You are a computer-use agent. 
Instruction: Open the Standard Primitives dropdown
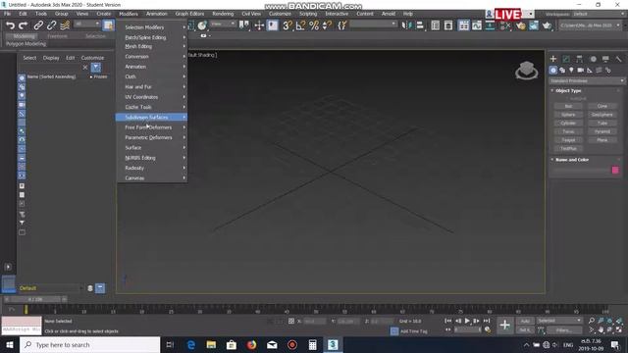[x=587, y=80]
